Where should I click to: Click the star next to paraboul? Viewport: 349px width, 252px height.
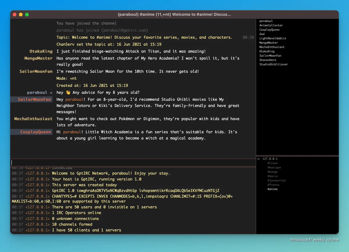[51, 93]
